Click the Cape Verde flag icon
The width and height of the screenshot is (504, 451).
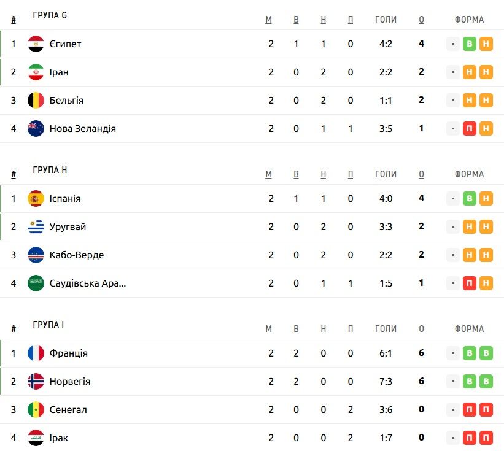[x=36, y=255]
